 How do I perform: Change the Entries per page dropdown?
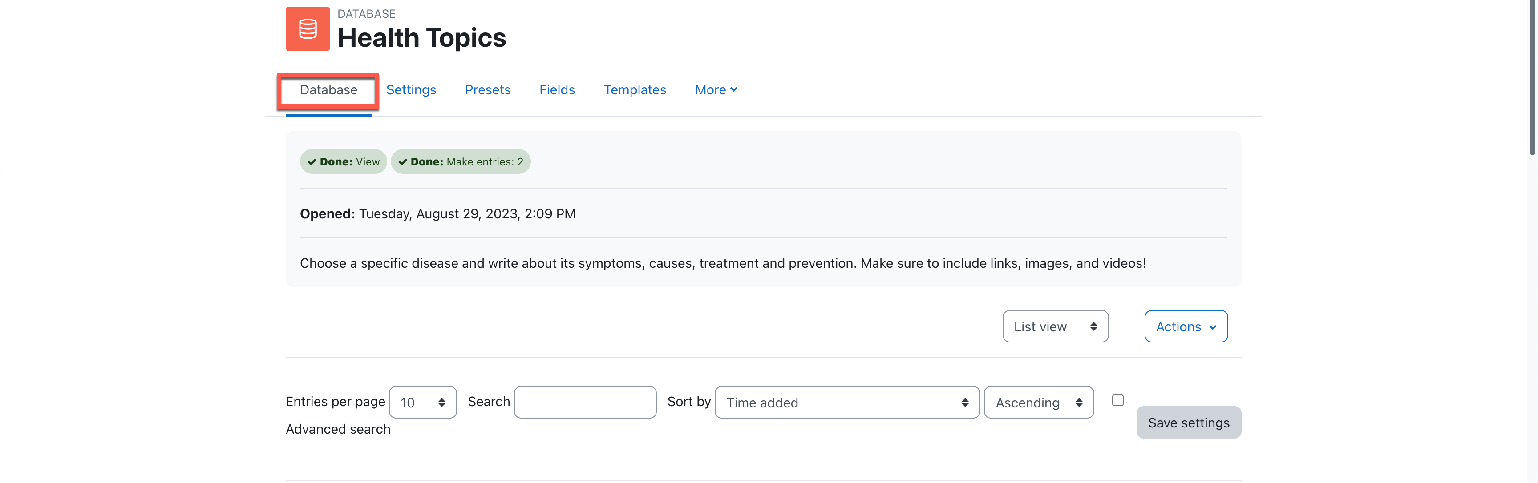point(423,402)
